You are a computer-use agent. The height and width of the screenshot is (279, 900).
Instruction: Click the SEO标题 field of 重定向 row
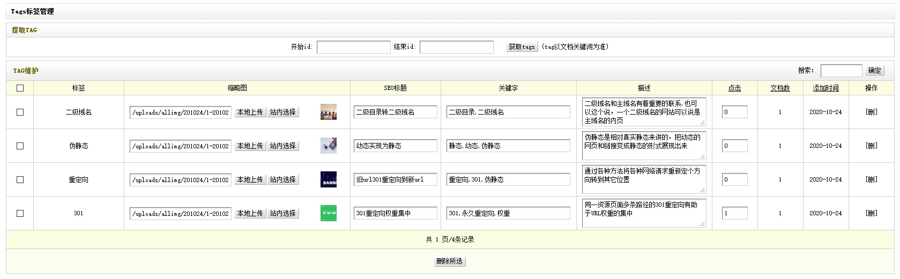click(395, 179)
